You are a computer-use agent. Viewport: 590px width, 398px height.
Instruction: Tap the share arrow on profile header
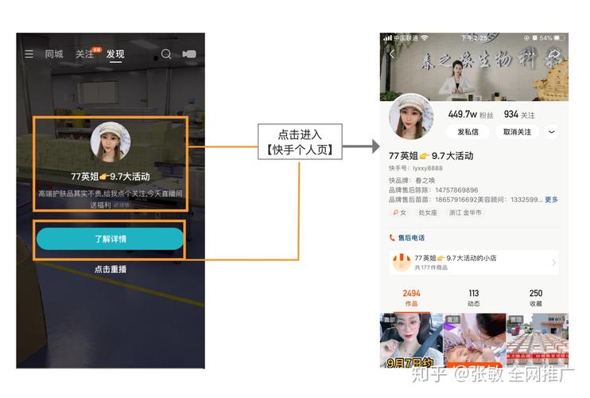pyautogui.click(x=554, y=55)
